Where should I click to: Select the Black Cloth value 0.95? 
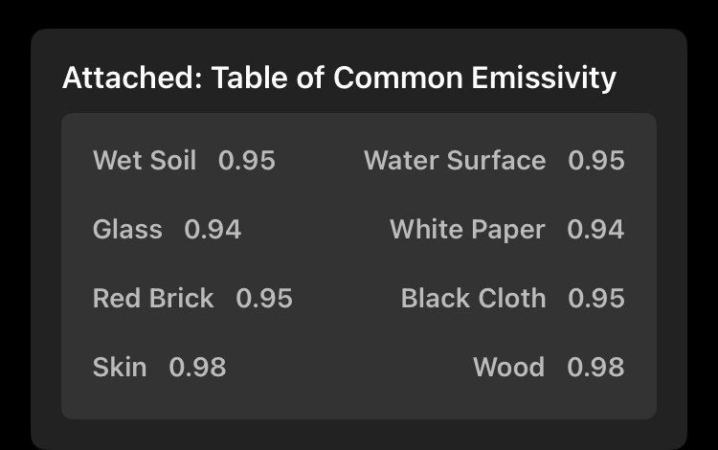[x=596, y=298]
